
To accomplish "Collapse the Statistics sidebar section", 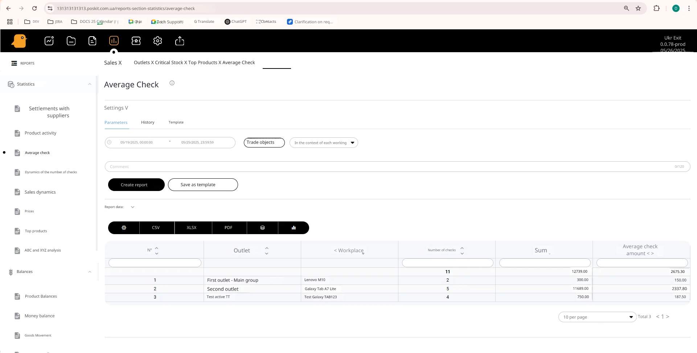I will [90, 84].
